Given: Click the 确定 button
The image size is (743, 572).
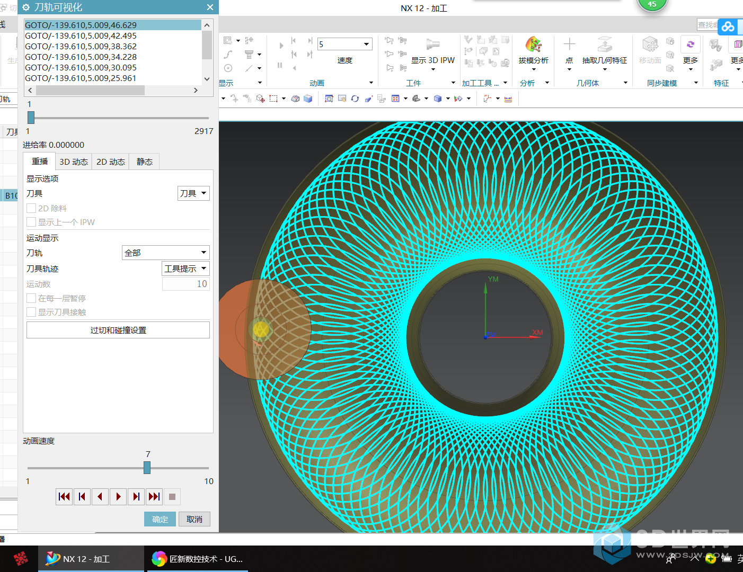Looking at the screenshot, I should (x=160, y=519).
